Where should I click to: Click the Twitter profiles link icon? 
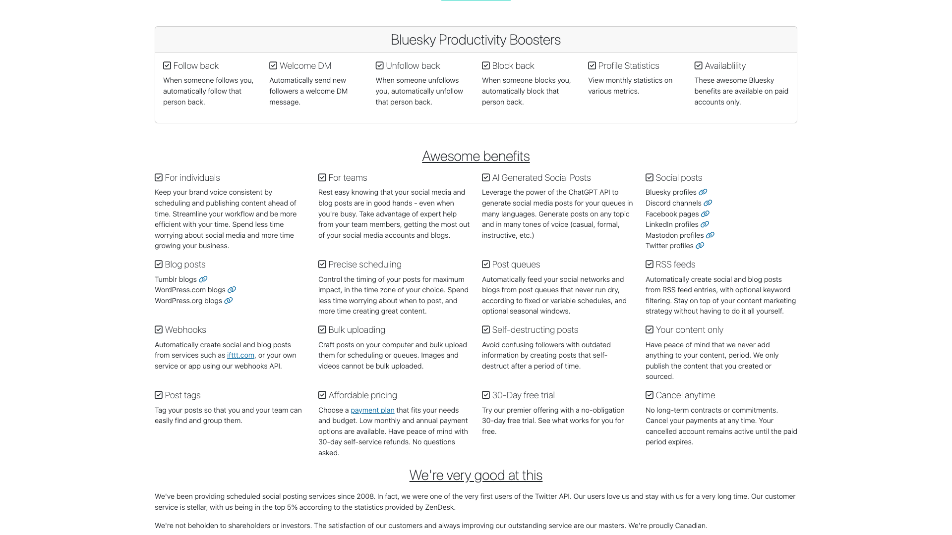coord(701,246)
